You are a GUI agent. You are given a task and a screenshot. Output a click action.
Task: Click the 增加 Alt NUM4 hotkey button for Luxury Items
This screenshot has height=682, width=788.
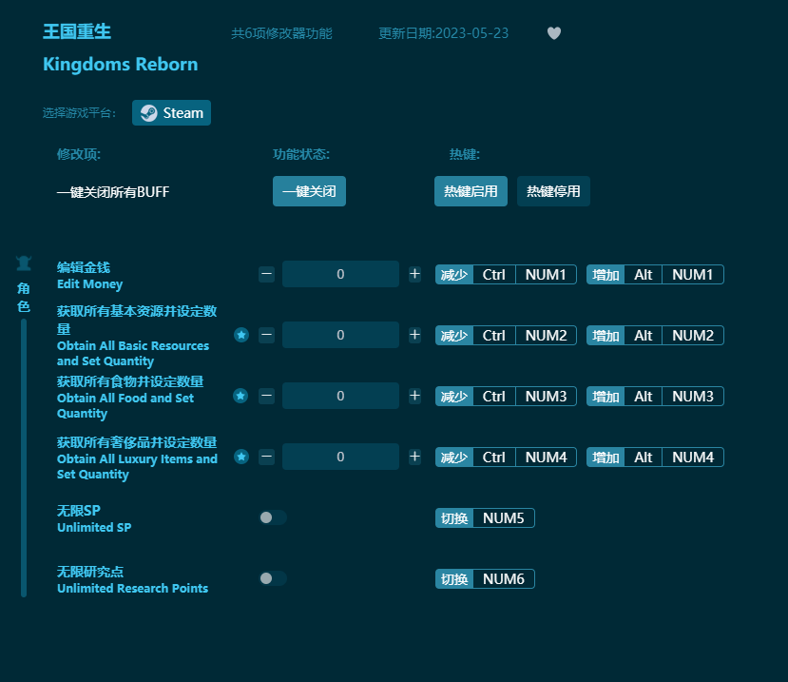coord(655,457)
